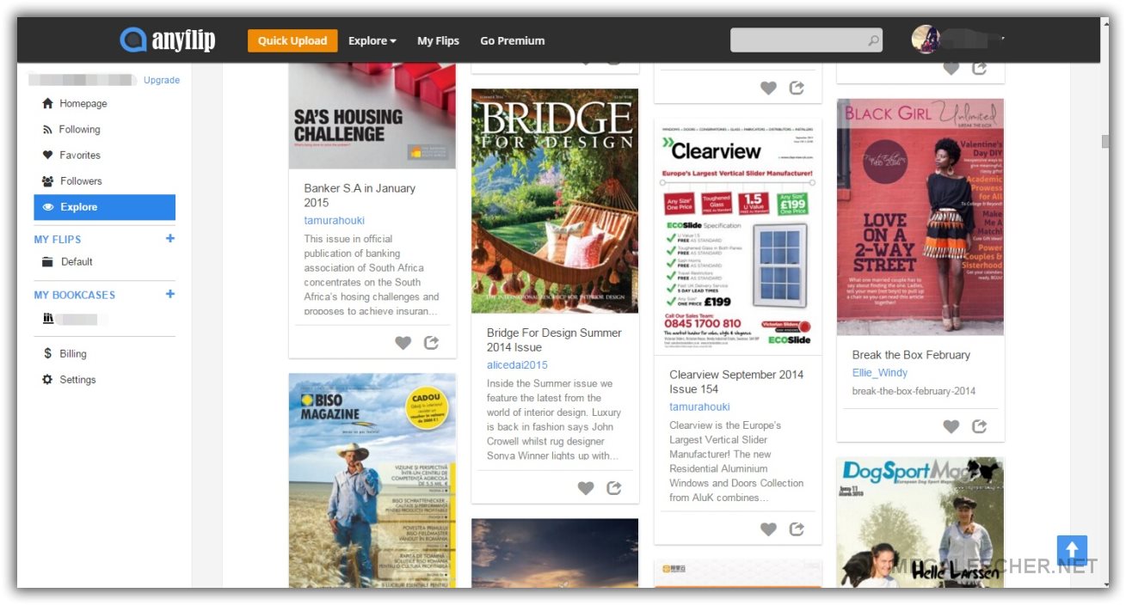Click the MY BOOKCASES heading
The width and height of the screenshot is (1126, 605).
(x=75, y=295)
